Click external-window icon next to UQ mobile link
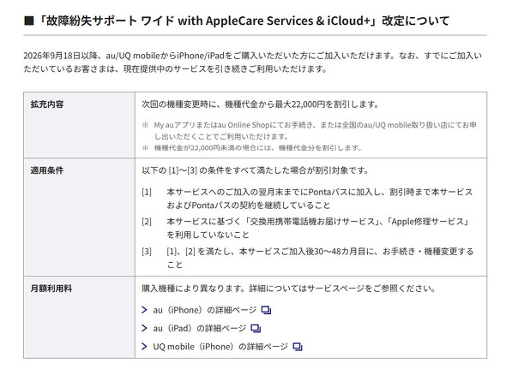 298,347
